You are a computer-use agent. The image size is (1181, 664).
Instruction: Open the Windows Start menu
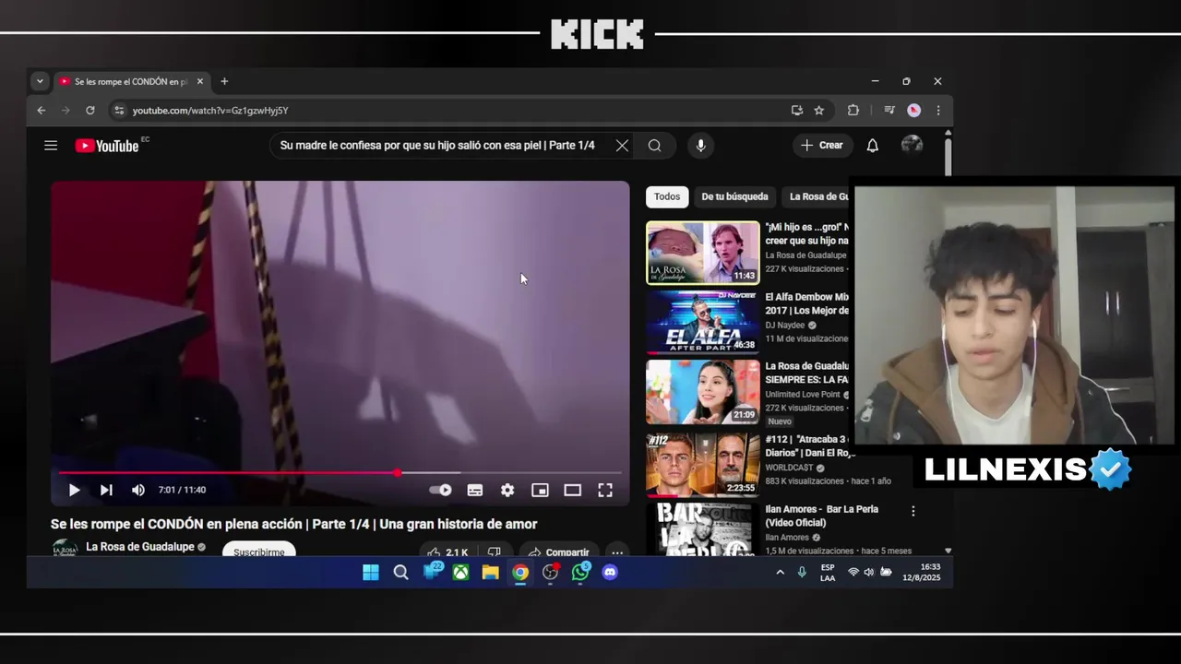coord(371,573)
